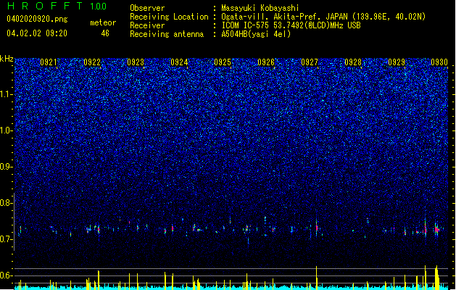Screen dimensions: 456x290
Task: Click time marker 0926
Action: point(266,62)
